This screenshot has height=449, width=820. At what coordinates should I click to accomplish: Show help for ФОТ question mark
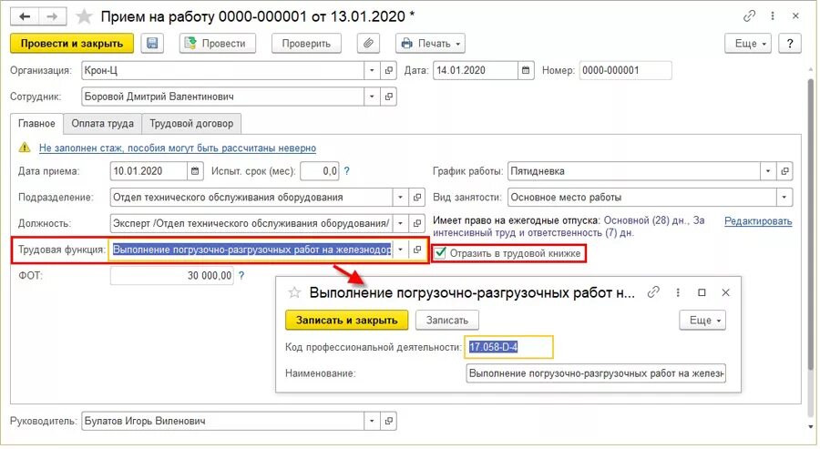click(x=241, y=275)
